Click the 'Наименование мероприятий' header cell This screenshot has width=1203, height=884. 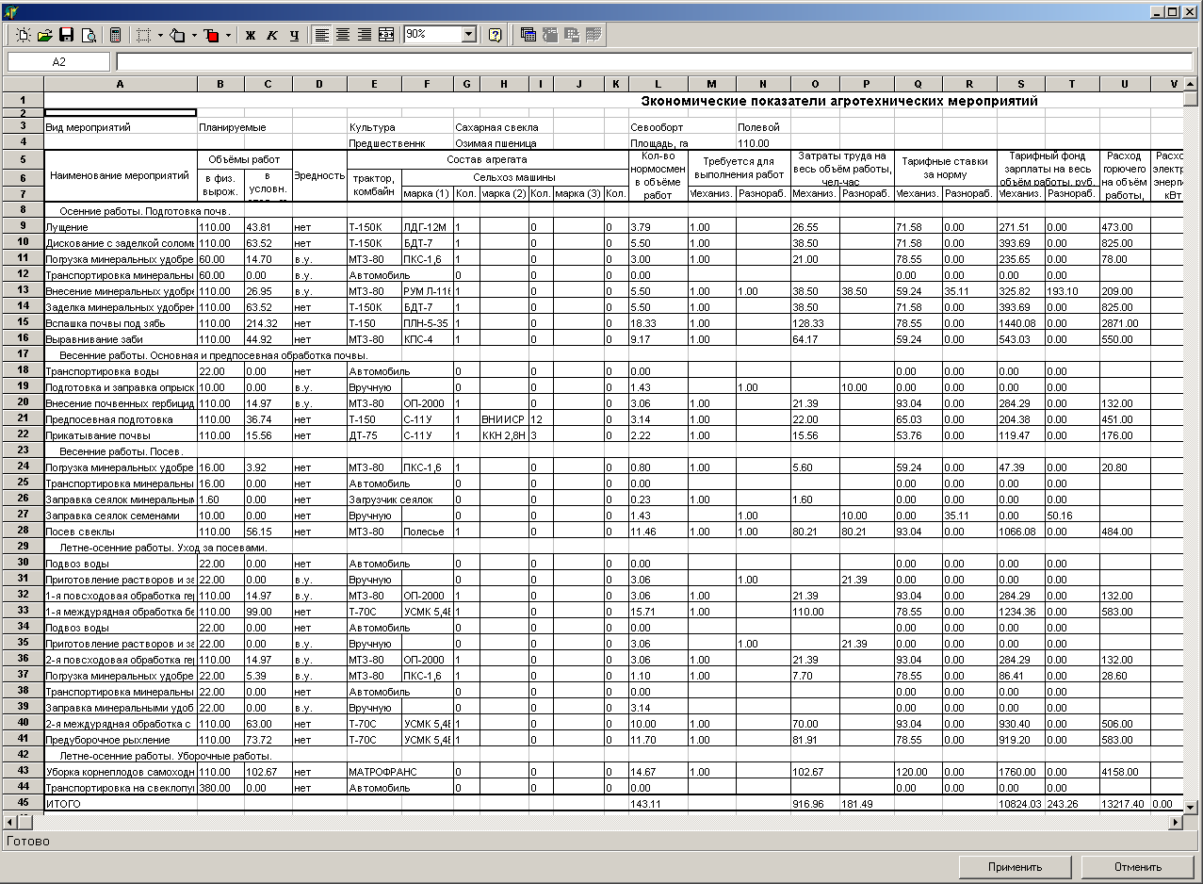click(120, 175)
